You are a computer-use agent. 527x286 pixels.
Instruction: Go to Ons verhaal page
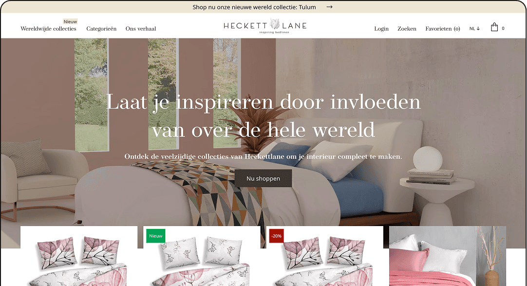(x=141, y=29)
